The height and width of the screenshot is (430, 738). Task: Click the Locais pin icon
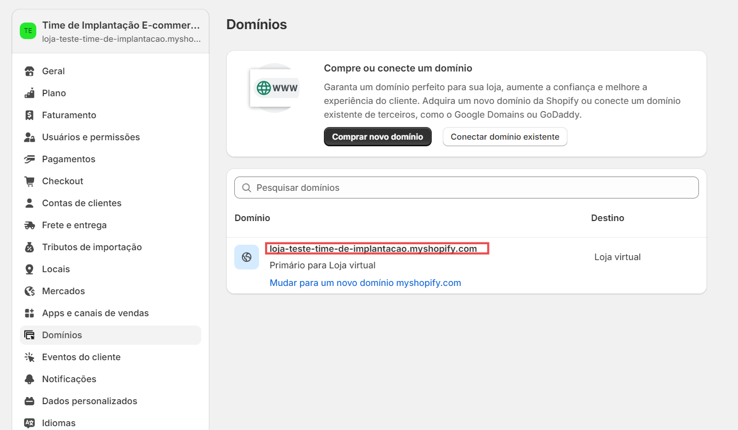[30, 269]
